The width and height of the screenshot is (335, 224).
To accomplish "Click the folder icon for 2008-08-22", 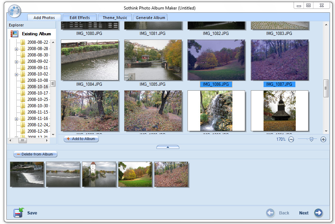I will pyautogui.click(x=23, y=42).
